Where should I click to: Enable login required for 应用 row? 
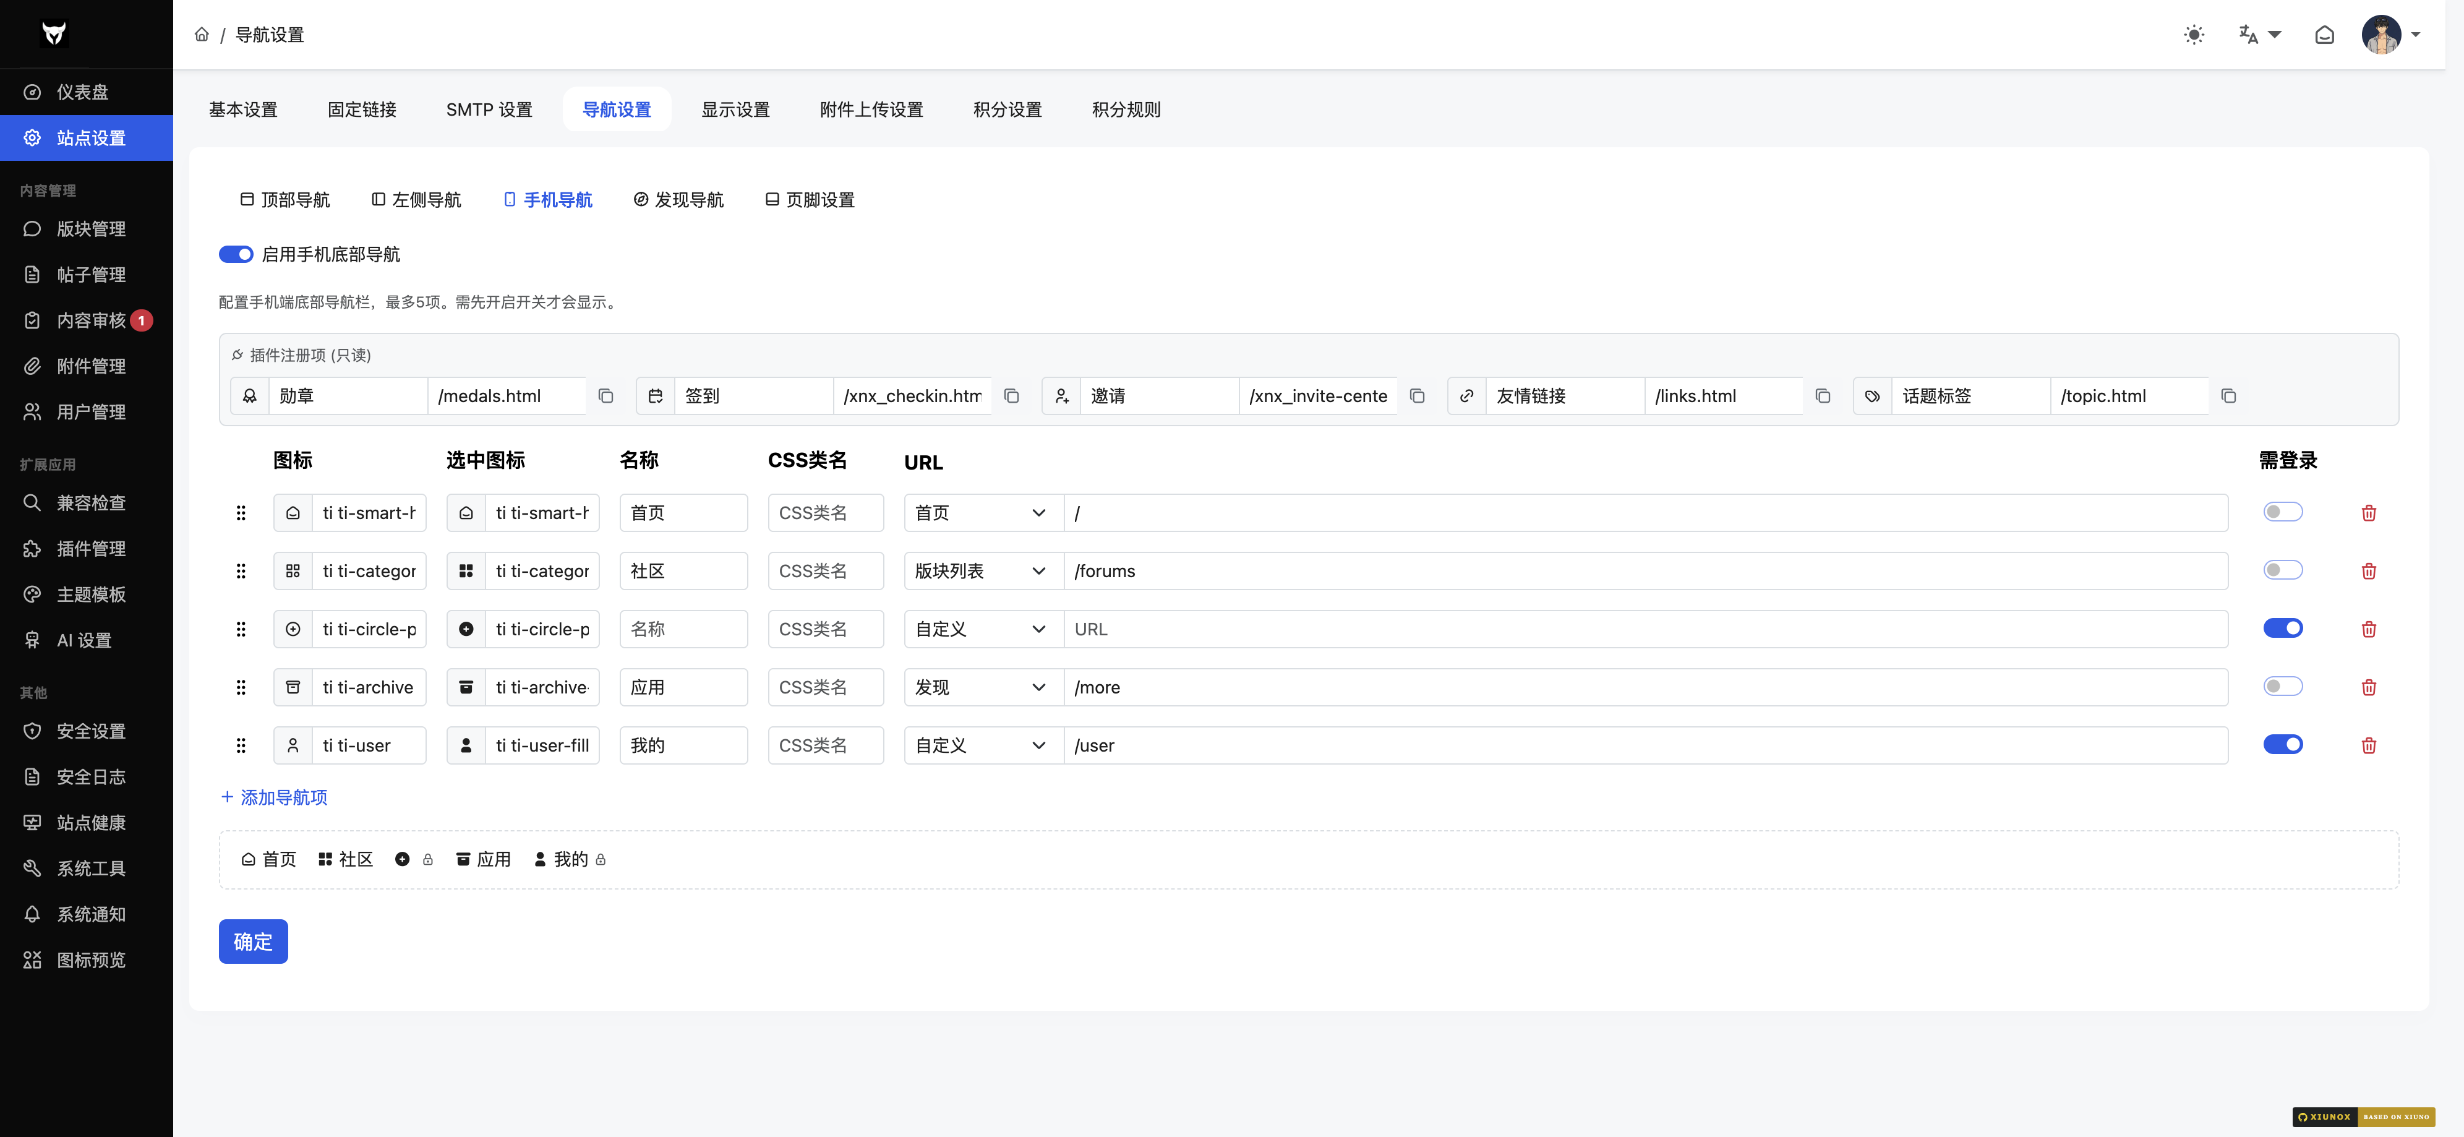(x=2282, y=686)
